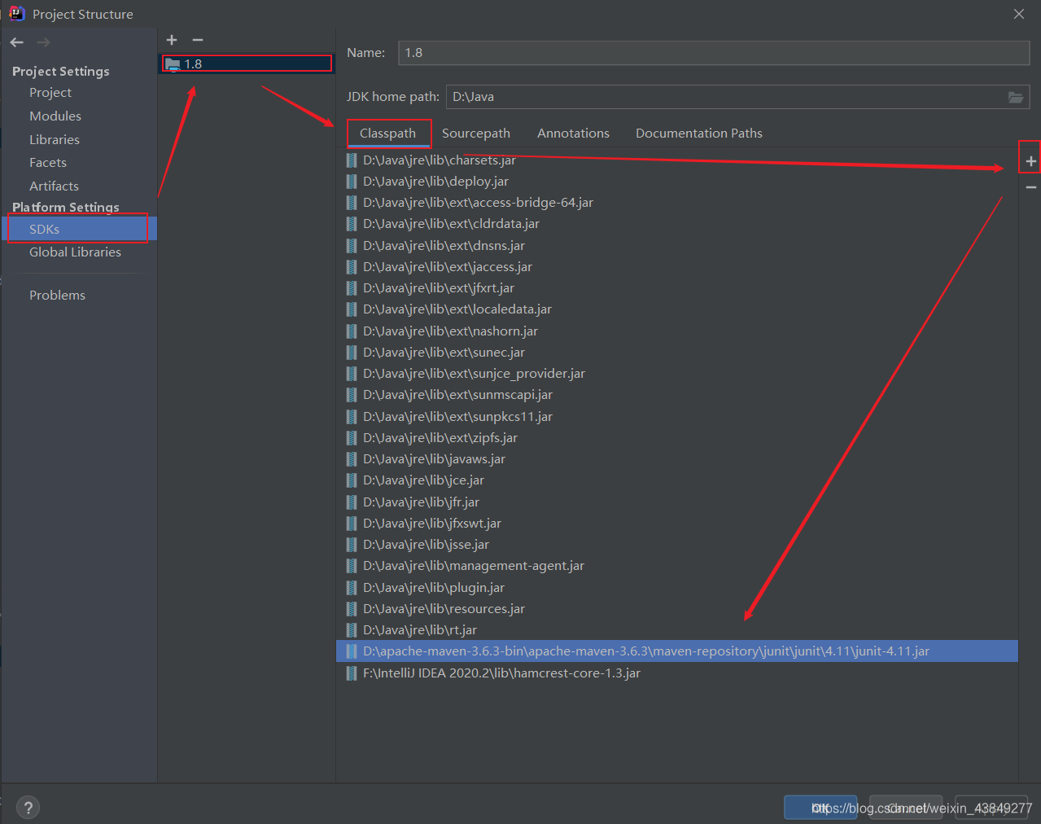
Task: Open Project settings page
Action: [x=50, y=93]
